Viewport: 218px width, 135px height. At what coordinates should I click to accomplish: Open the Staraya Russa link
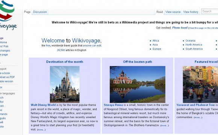click(x=113, y=105)
